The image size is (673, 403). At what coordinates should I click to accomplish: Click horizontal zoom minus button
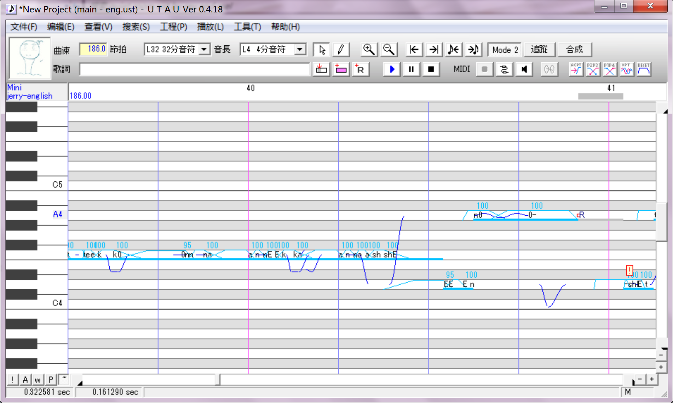[x=640, y=379]
